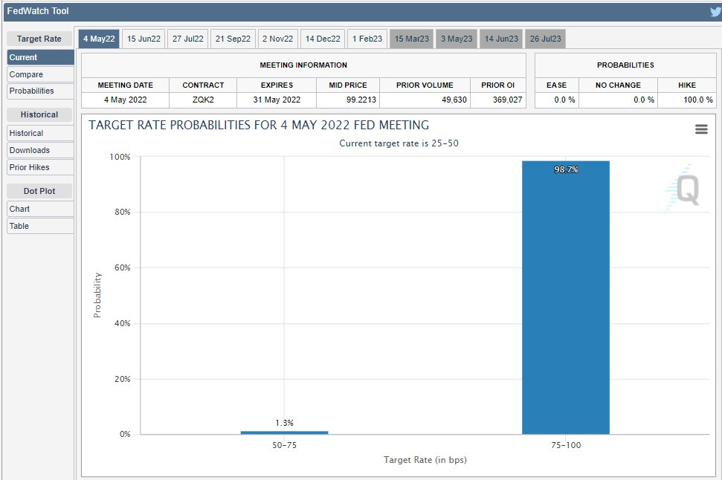Image resolution: width=722 pixels, height=480 pixels.
Task: Select Current in Target Rate sidebar
Action: [40, 57]
